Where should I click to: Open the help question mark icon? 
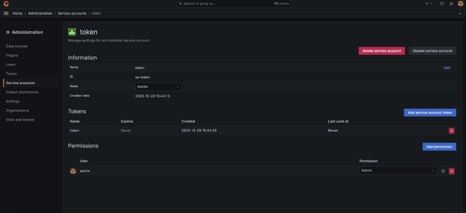click(x=441, y=4)
